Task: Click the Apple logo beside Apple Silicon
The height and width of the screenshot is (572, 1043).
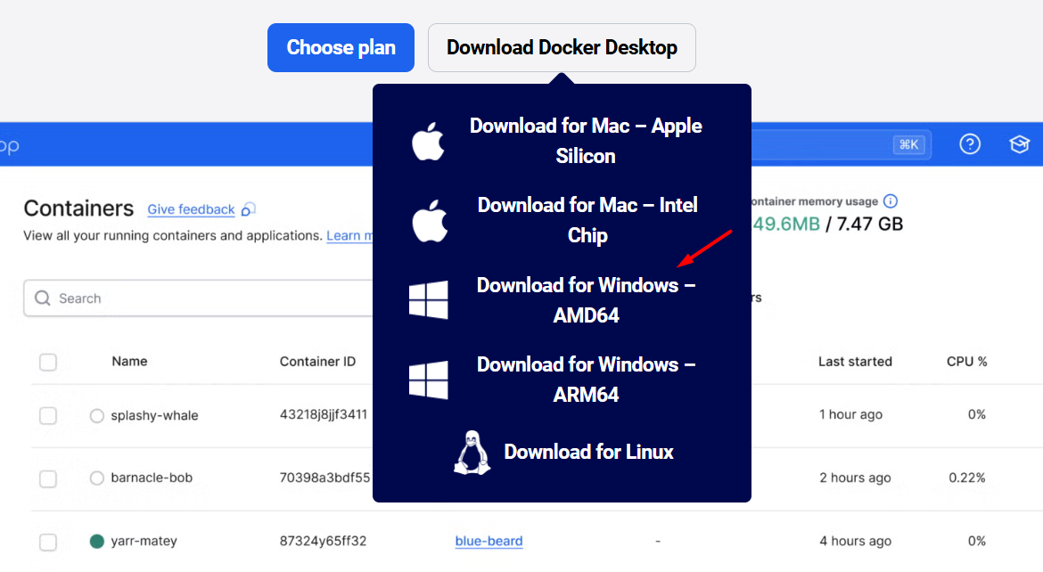Action: pyautogui.click(x=428, y=141)
